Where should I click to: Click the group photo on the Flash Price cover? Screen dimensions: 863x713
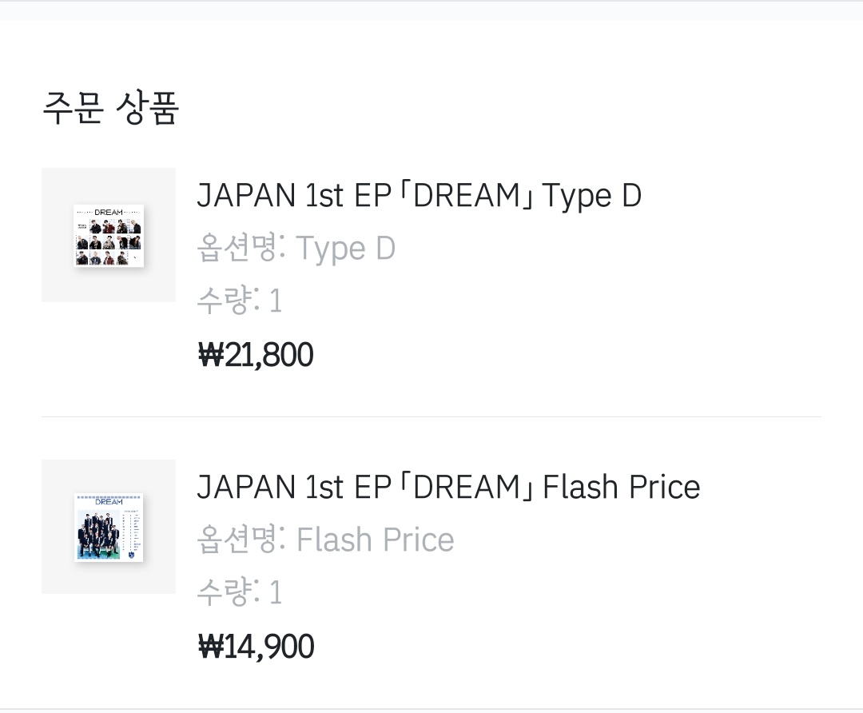point(98,534)
